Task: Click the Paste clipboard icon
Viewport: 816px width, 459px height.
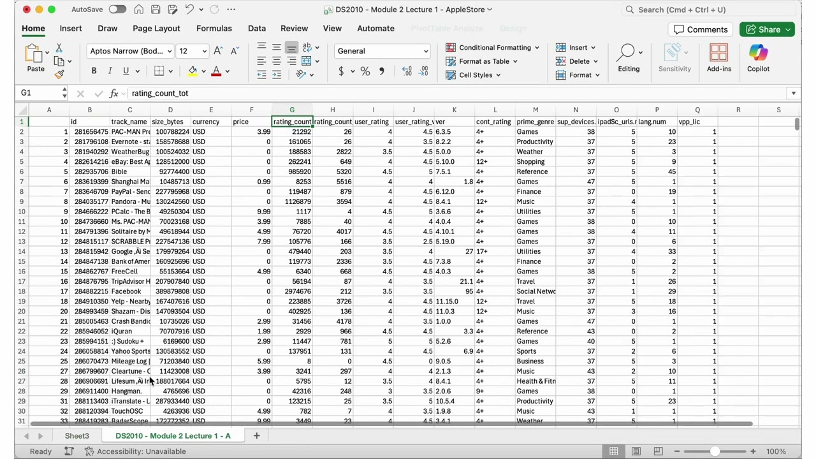Action: 34,54
